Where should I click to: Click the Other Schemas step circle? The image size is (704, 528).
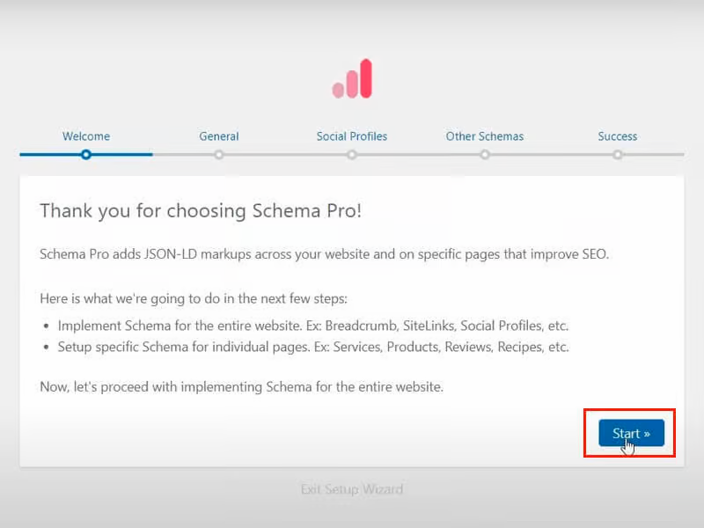coord(485,155)
